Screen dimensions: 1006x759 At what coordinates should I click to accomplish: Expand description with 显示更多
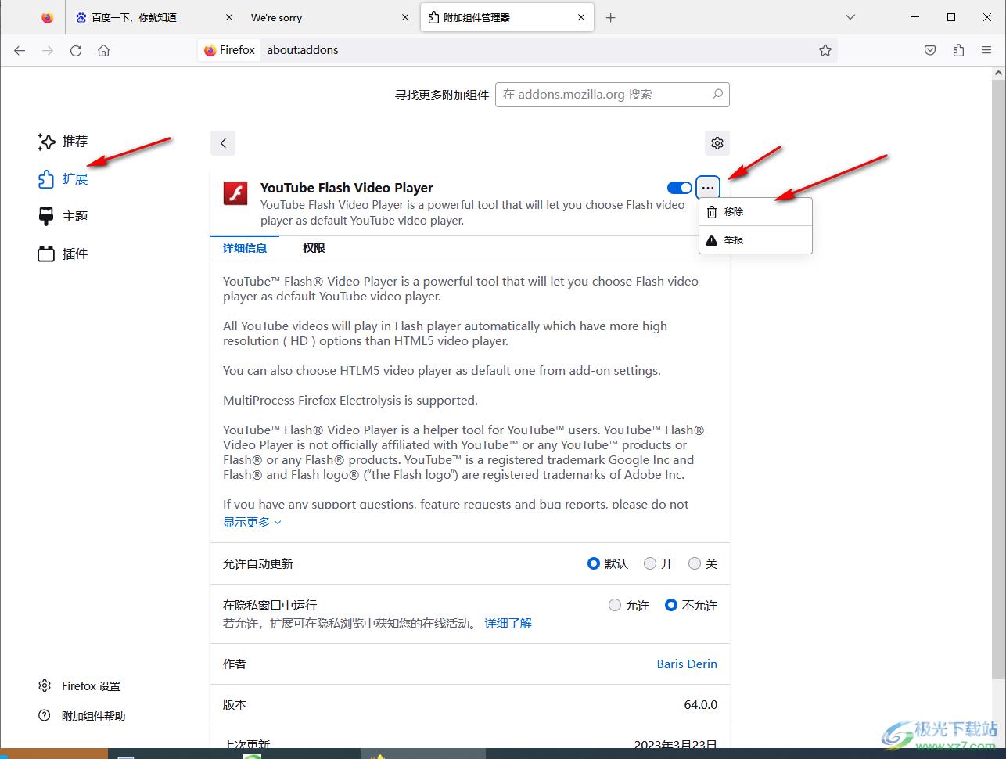(x=252, y=522)
